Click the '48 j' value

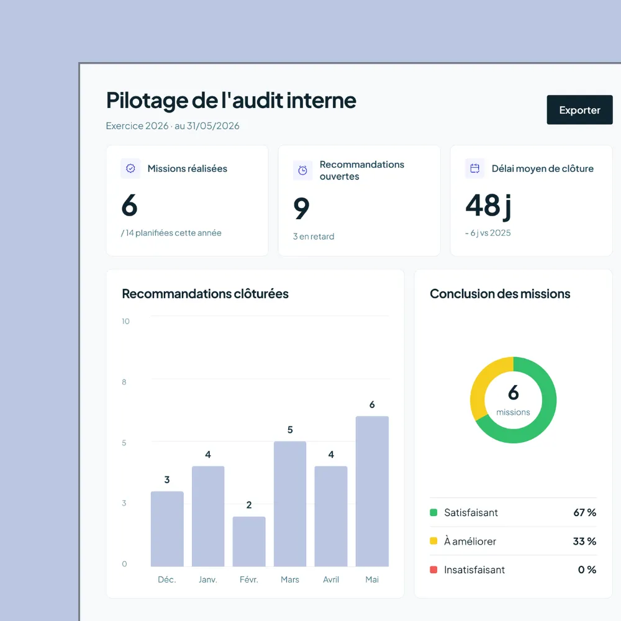[x=488, y=206]
